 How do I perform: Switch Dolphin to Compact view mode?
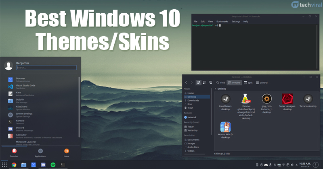204,82
